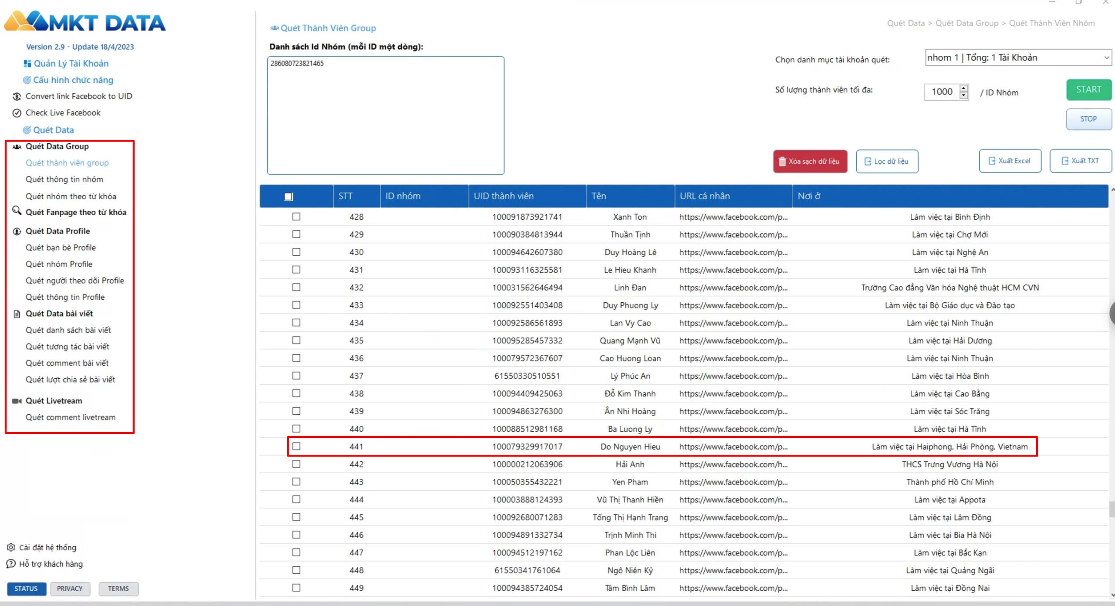Click the name cell Cao Huong Loan
Viewport: 1115px width, 606px height.
coord(630,358)
